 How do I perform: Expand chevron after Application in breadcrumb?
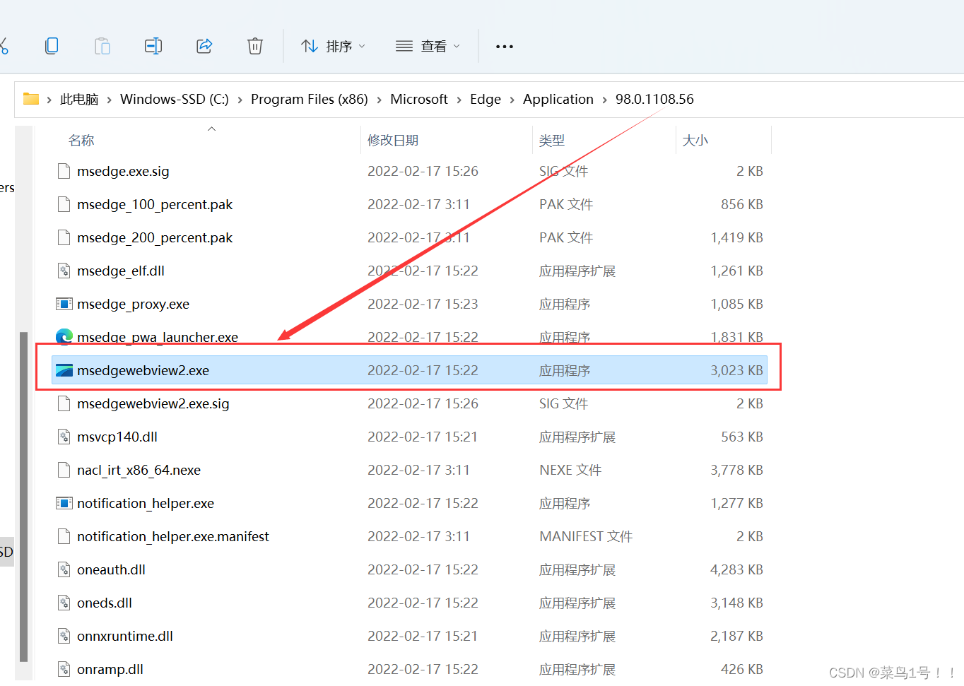click(605, 100)
